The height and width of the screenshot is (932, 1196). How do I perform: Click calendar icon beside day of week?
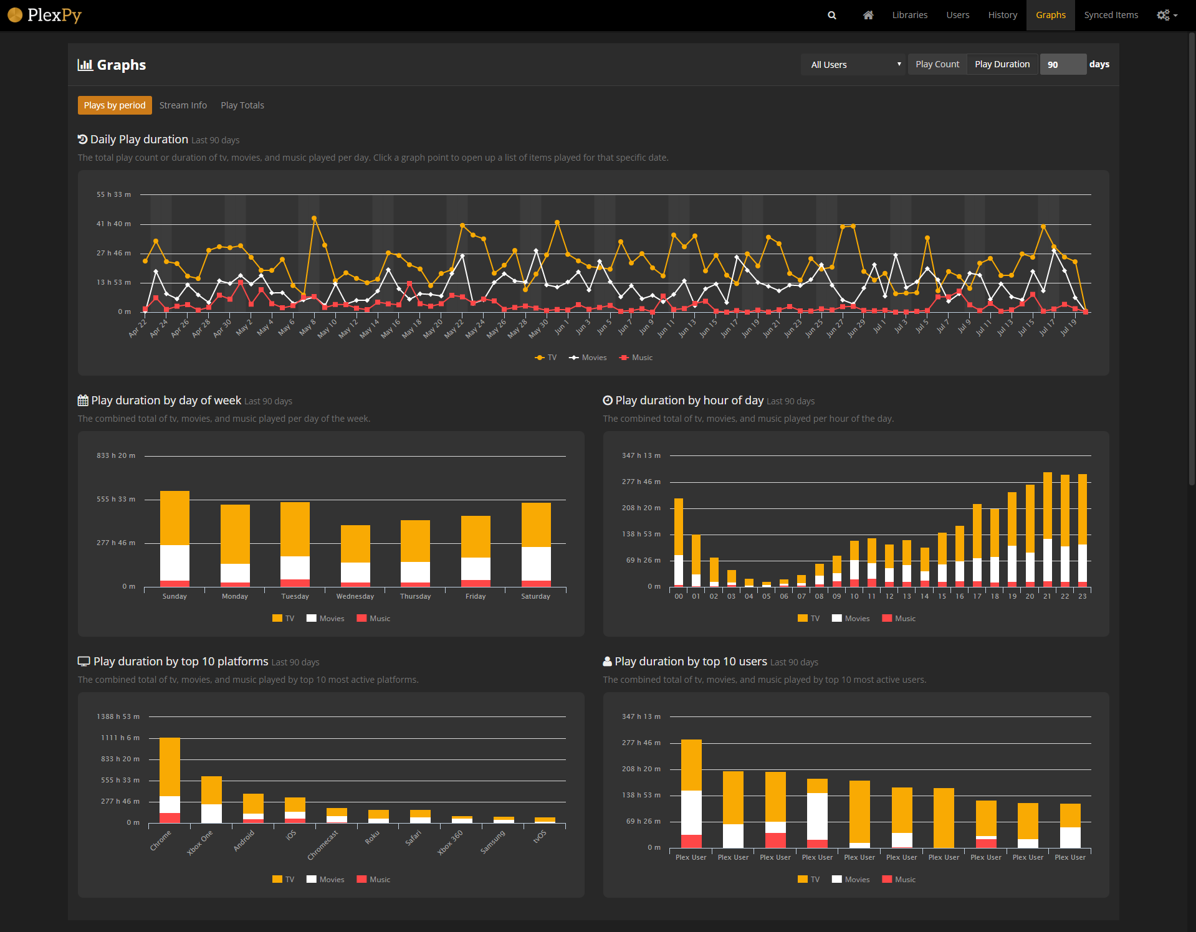tap(83, 401)
